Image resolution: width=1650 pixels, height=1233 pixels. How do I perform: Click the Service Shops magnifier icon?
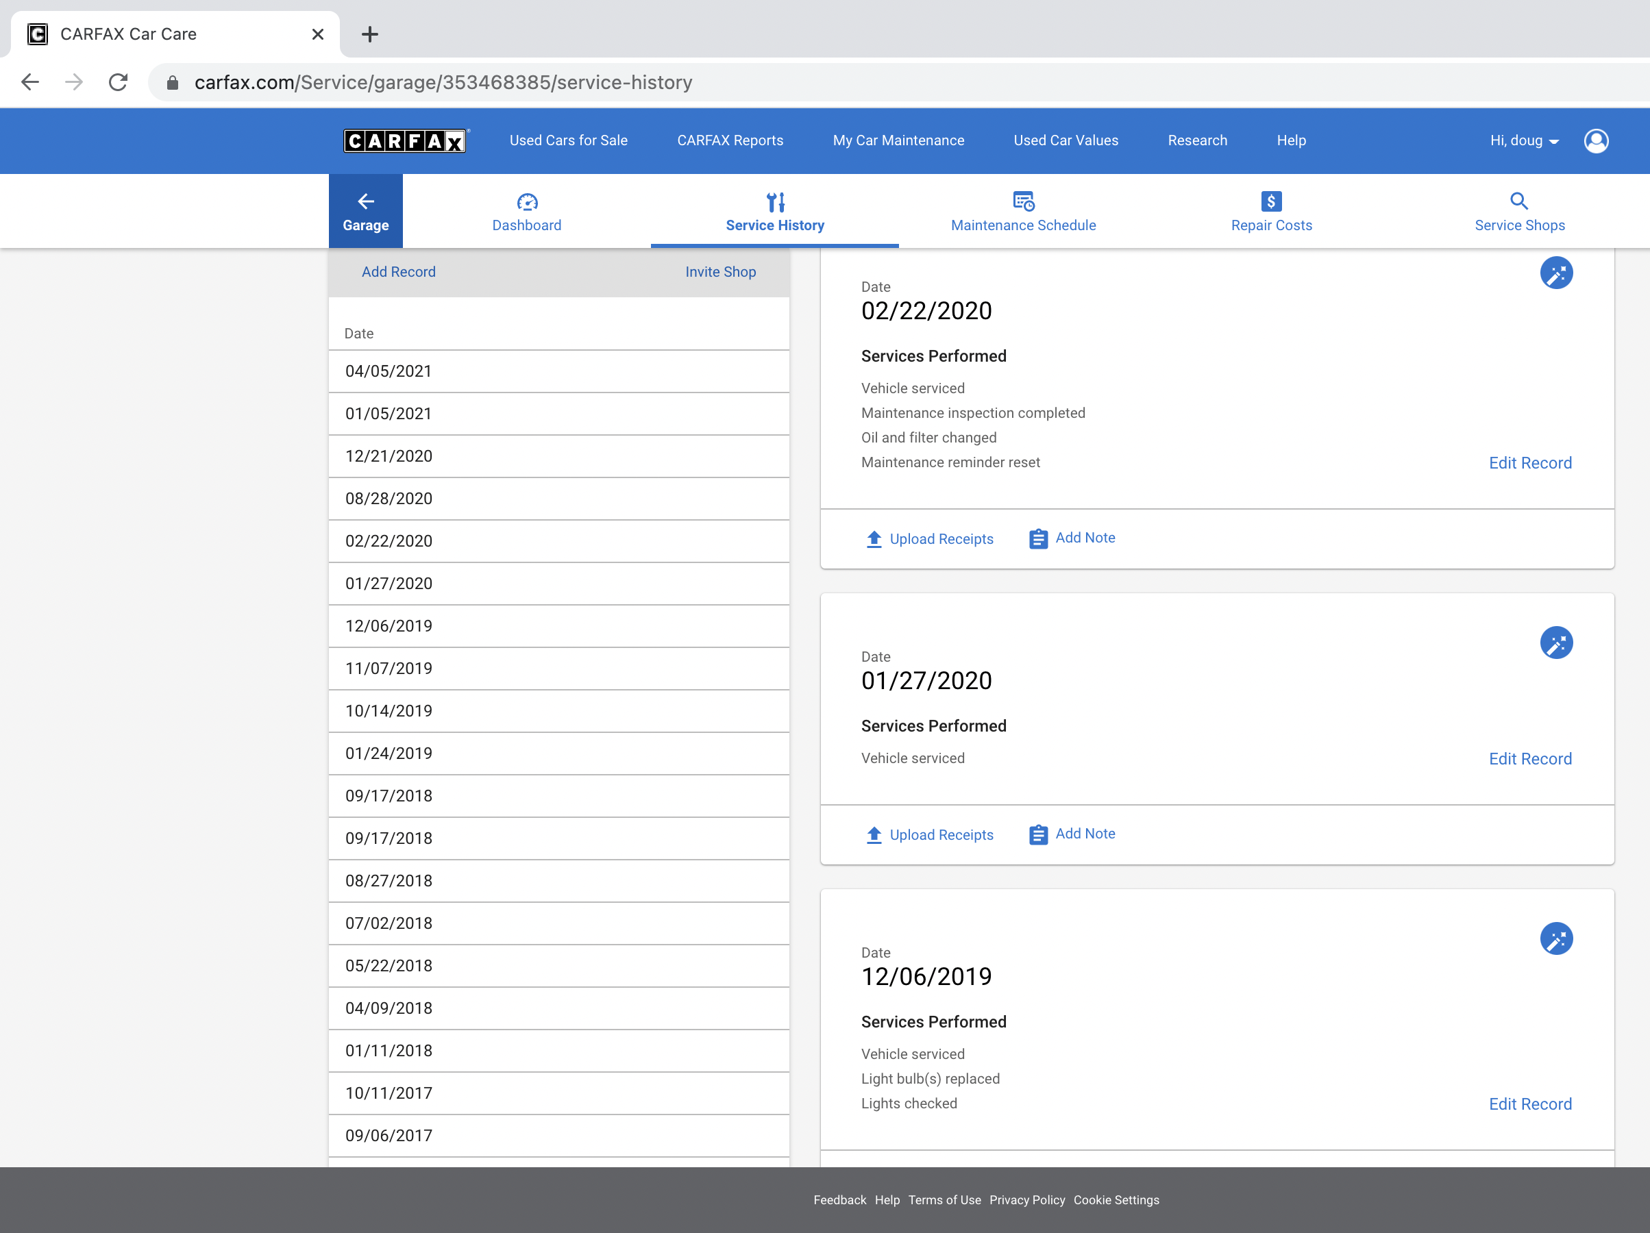coord(1519,201)
